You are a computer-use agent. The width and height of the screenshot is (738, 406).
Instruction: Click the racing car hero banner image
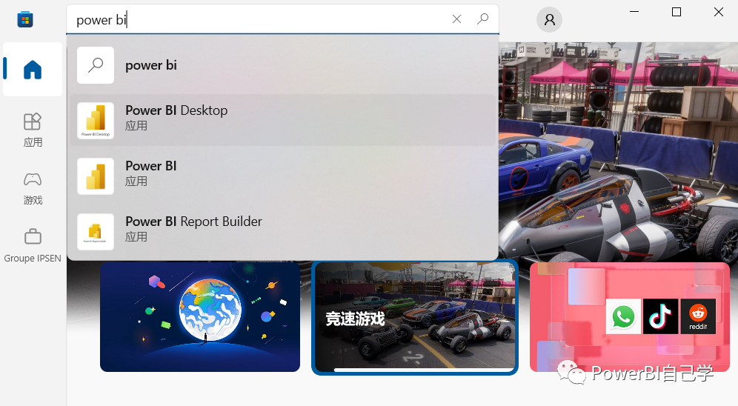click(x=618, y=150)
